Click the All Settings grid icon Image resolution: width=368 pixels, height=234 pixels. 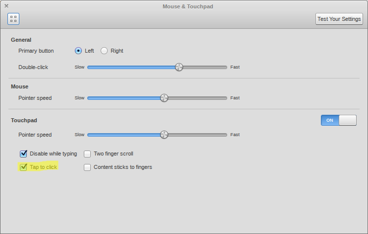(13, 19)
